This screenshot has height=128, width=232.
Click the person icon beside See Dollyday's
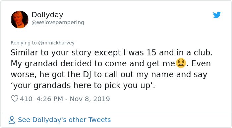pyautogui.click(x=12, y=120)
